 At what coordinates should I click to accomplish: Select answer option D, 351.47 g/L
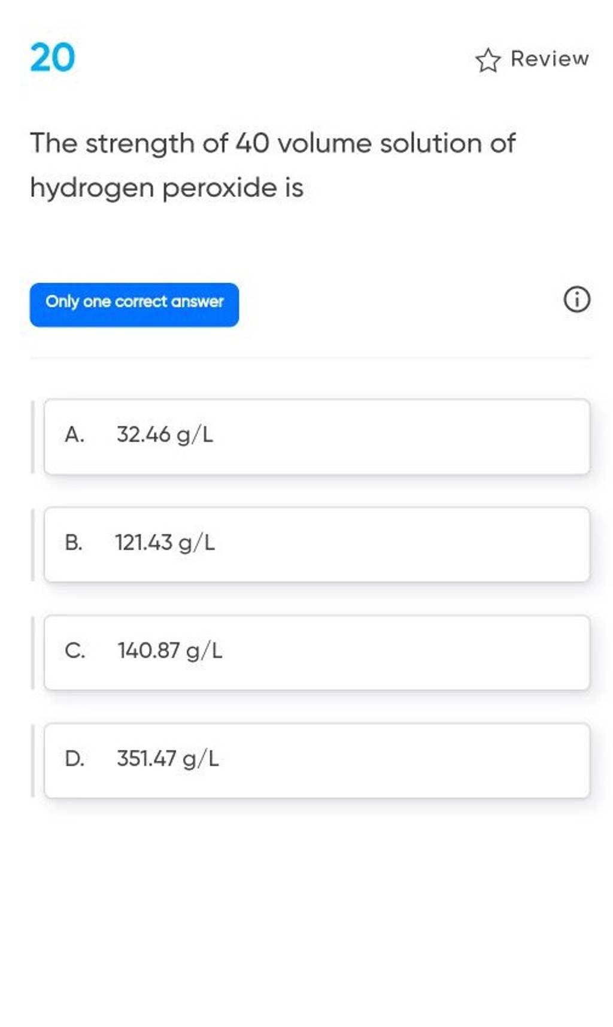317,759
